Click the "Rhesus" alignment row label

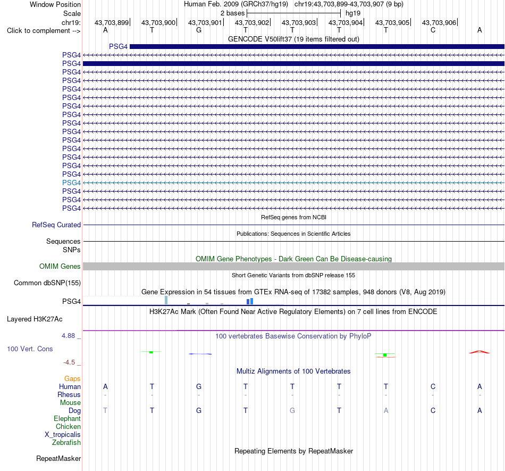pos(69,394)
